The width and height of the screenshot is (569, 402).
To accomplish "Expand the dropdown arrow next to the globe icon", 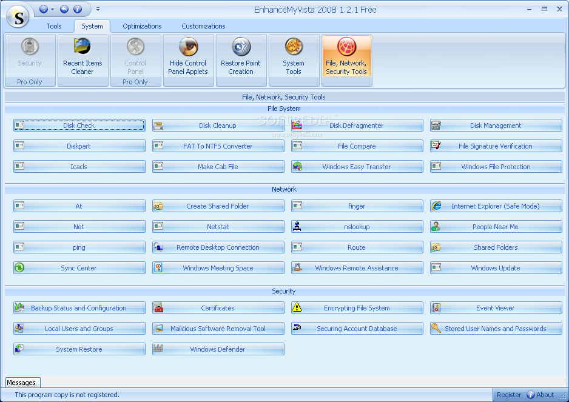I will click(52, 10).
